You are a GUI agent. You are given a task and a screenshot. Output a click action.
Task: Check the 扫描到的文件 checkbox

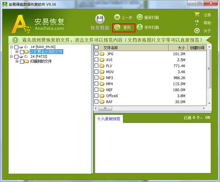tap(22, 62)
